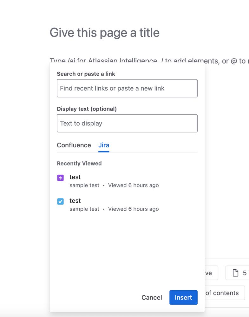
Task: Click 'Viewed 6 hours ago' under the task result
Action: 133,209
